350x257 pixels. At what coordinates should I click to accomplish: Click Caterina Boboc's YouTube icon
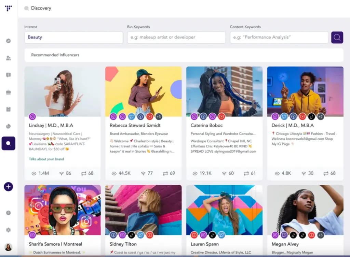pos(221,117)
